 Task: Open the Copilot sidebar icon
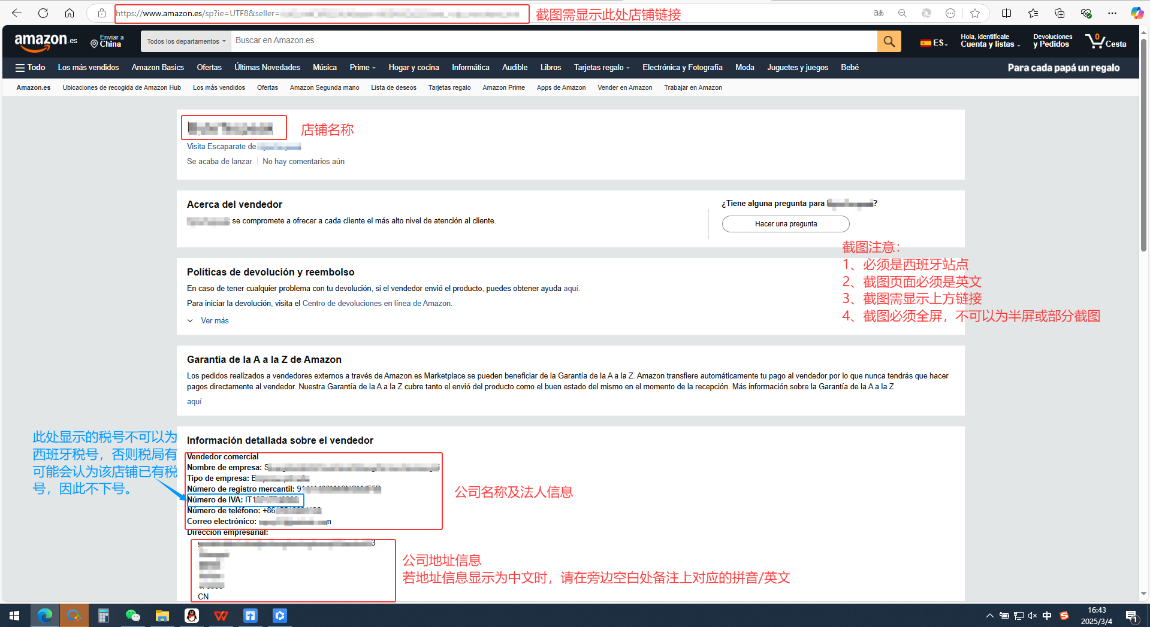point(1136,13)
